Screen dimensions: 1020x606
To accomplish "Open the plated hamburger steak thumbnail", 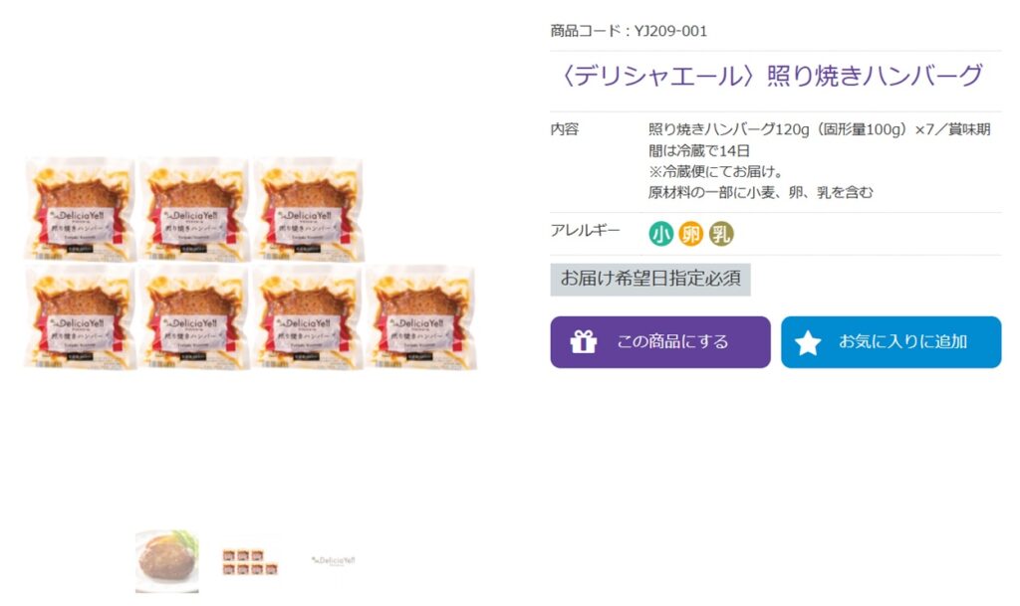I will point(167,561).
